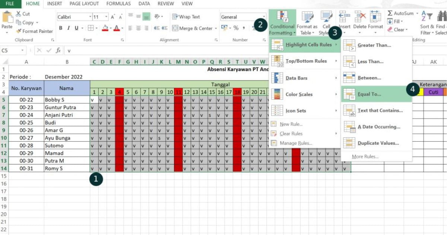Click the Merge & Center icon
This screenshot has height=235, width=447.
coord(175,28)
